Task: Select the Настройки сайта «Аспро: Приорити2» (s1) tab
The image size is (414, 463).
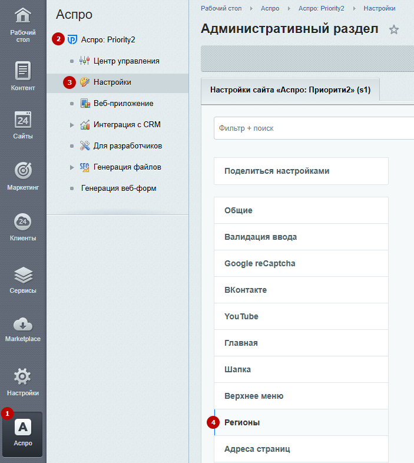Action: 290,90
